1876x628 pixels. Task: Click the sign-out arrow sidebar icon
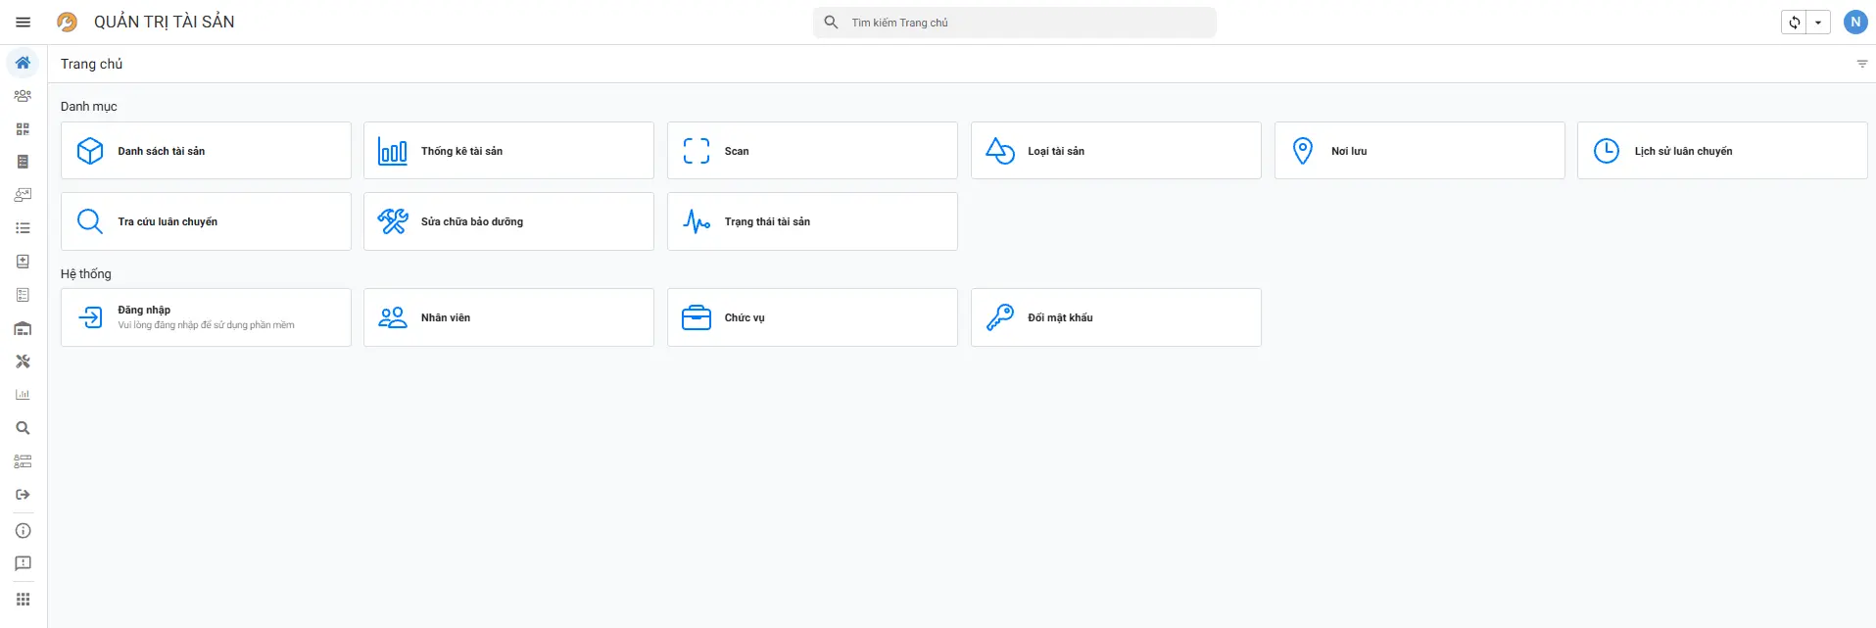[23, 495]
